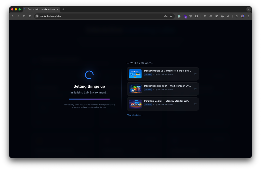261x170 pixels.
Task: Click the Installing Docker article thumbnail
Action: [x=135, y=104]
